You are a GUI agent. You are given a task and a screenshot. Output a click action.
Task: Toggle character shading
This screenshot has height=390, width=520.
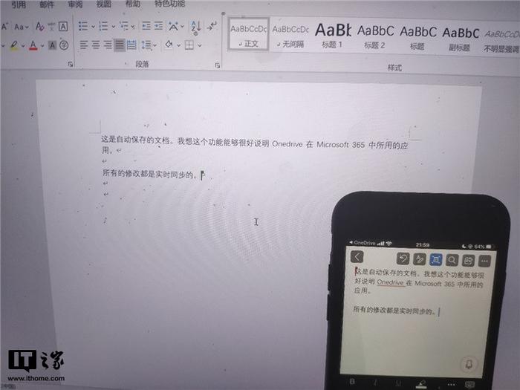pos(52,45)
